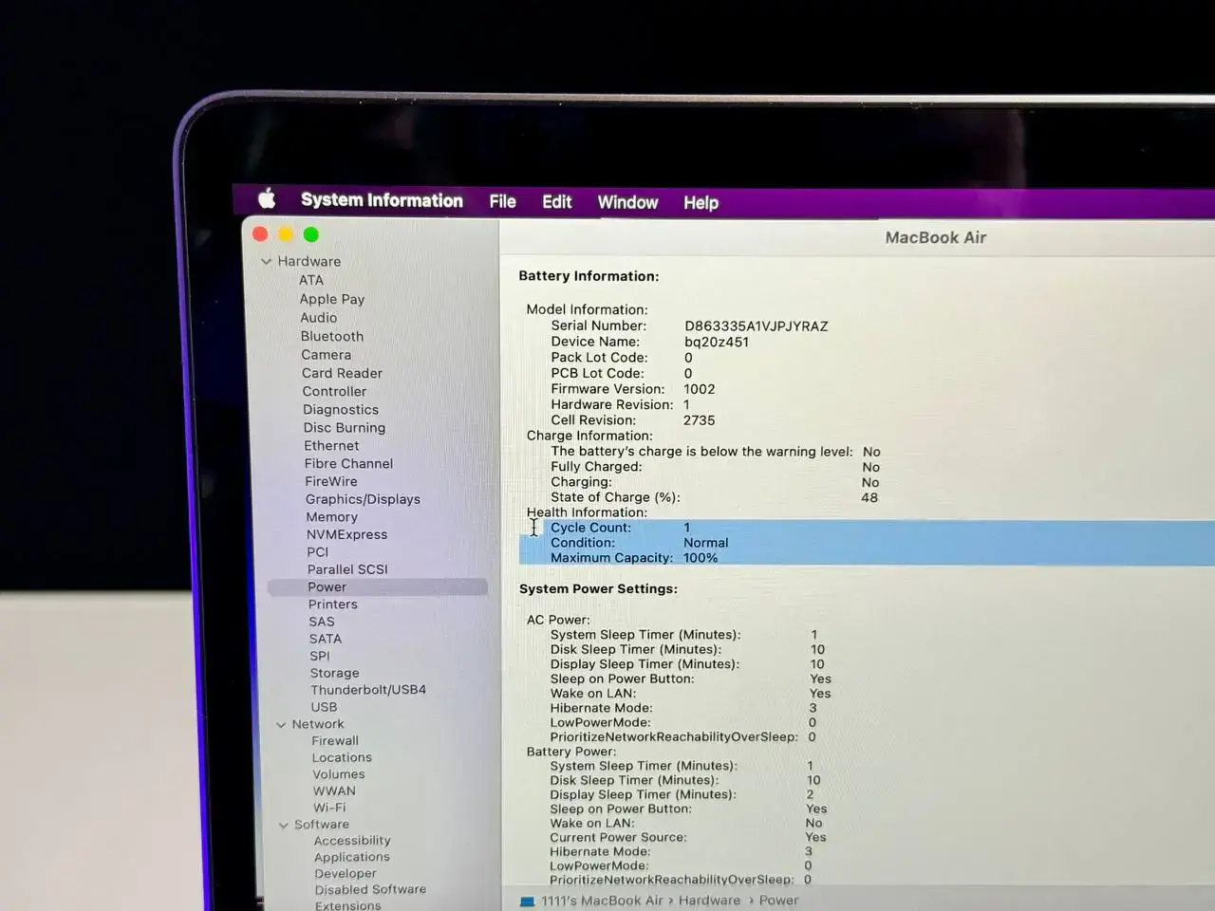The height and width of the screenshot is (911, 1215).
Task: Click the green zoom window button
Action: click(310, 234)
